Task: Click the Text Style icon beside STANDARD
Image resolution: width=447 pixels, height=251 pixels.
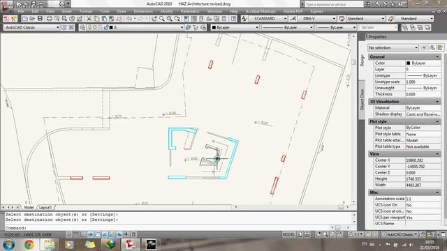Action: point(244,19)
